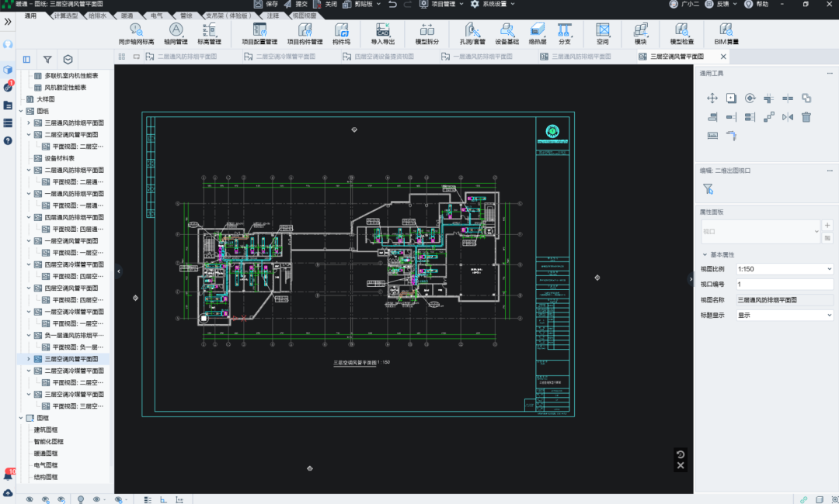Select the rotate tool in 通用工具
The height and width of the screenshot is (504, 839).
750,98
